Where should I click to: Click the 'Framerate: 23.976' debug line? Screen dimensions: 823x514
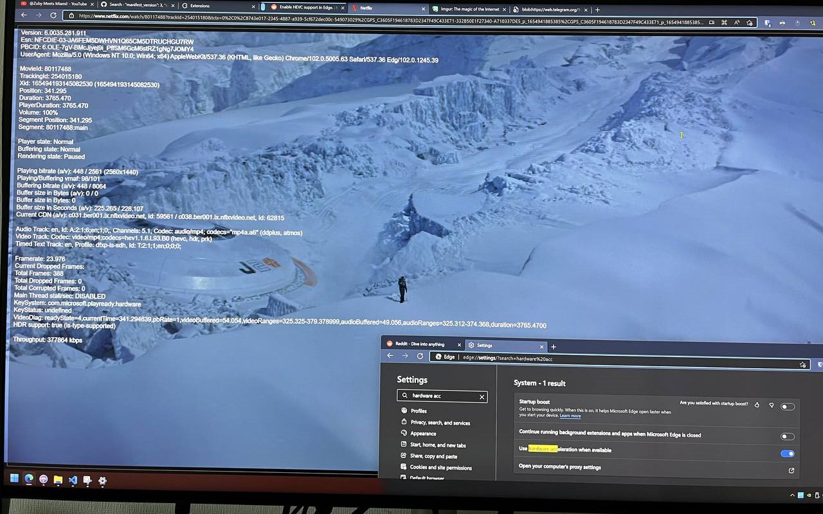pos(40,258)
